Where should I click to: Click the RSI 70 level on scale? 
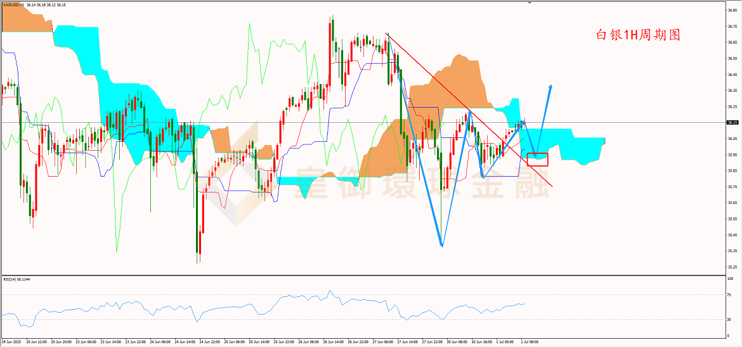pyautogui.click(x=731, y=294)
